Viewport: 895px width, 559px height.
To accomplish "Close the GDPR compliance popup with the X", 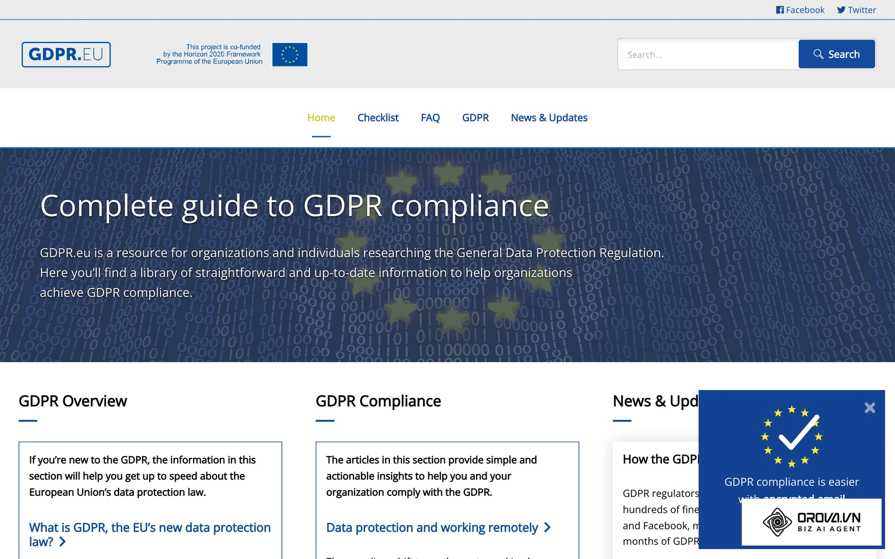I will tap(870, 408).
